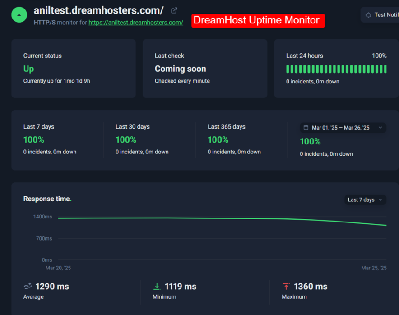Click the minimum response download arrow icon

click(x=157, y=287)
